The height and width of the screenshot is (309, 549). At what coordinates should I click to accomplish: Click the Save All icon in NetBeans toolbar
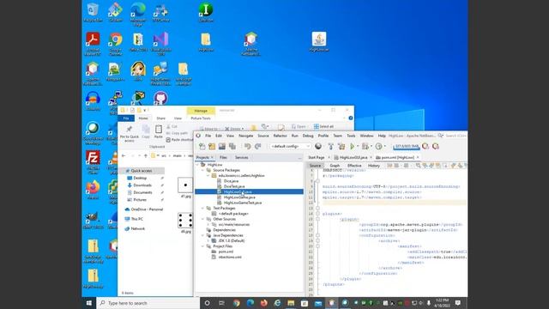pyautogui.click(x=232, y=147)
